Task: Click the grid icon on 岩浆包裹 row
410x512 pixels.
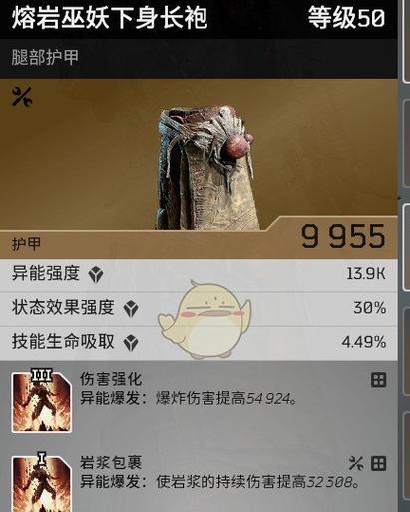Action: [378, 463]
